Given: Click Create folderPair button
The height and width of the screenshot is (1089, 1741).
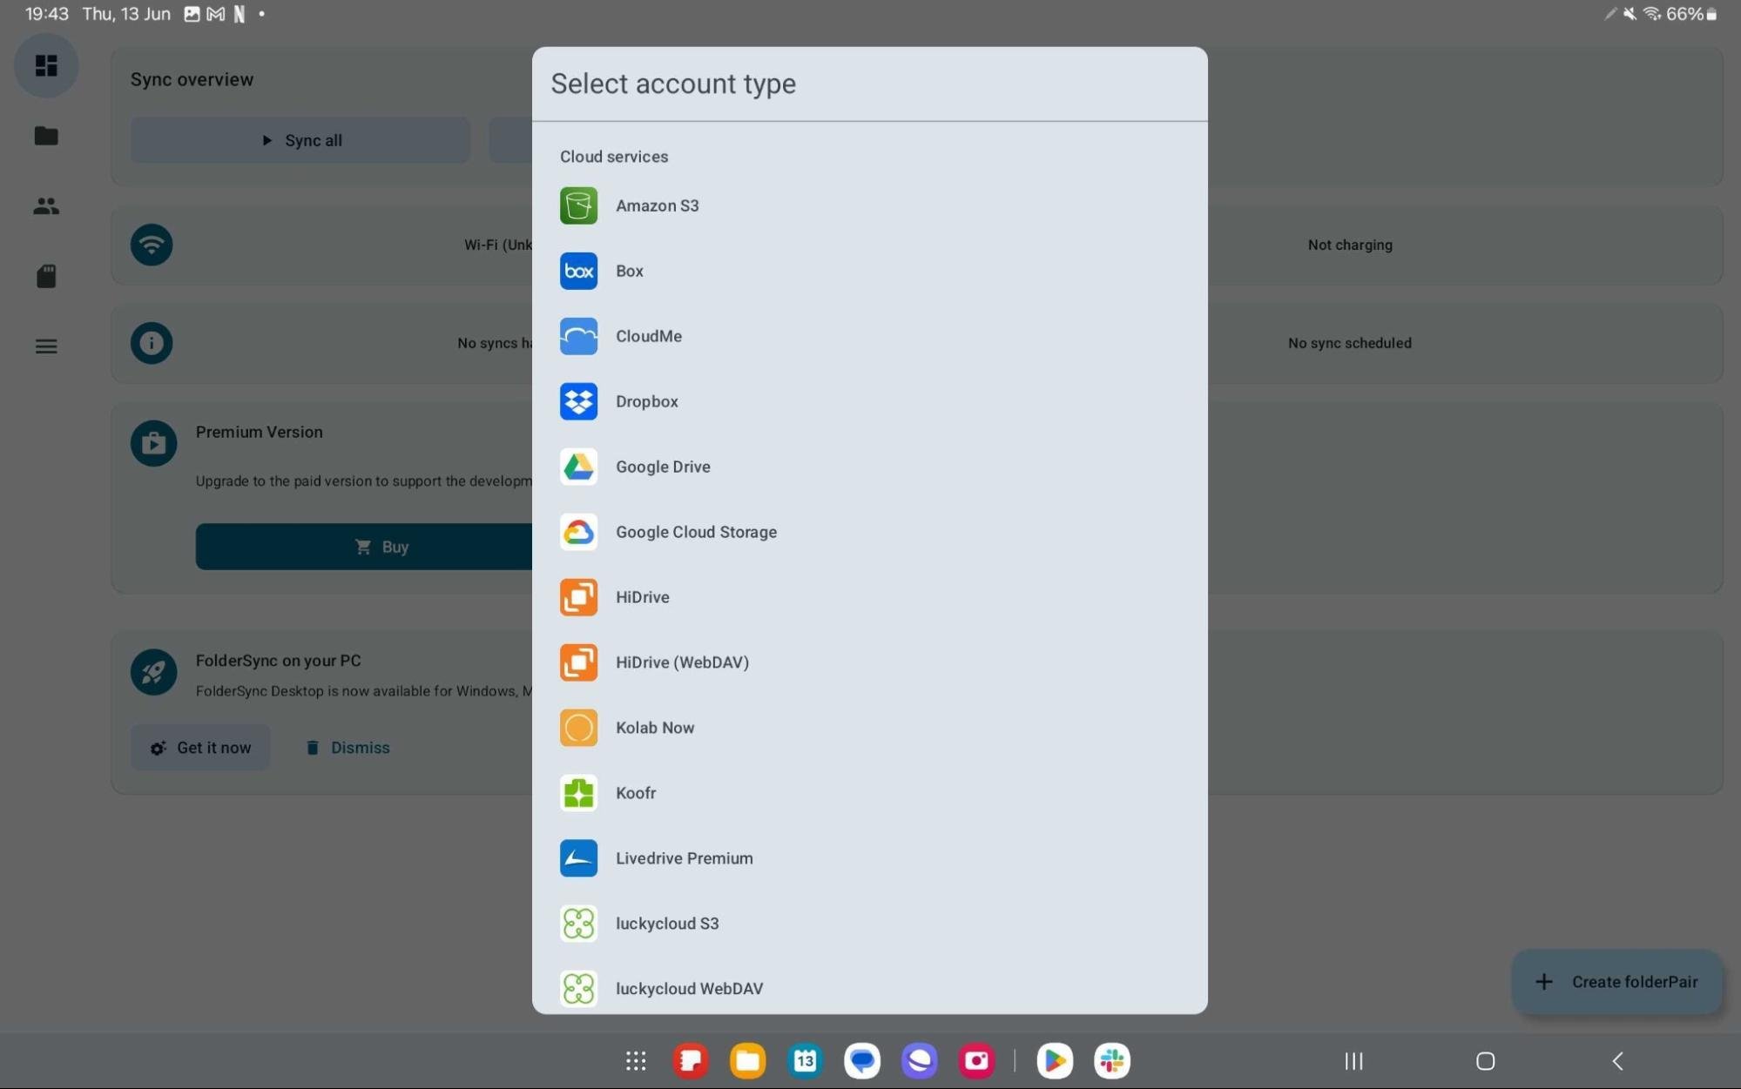Looking at the screenshot, I should coord(1617,982).
